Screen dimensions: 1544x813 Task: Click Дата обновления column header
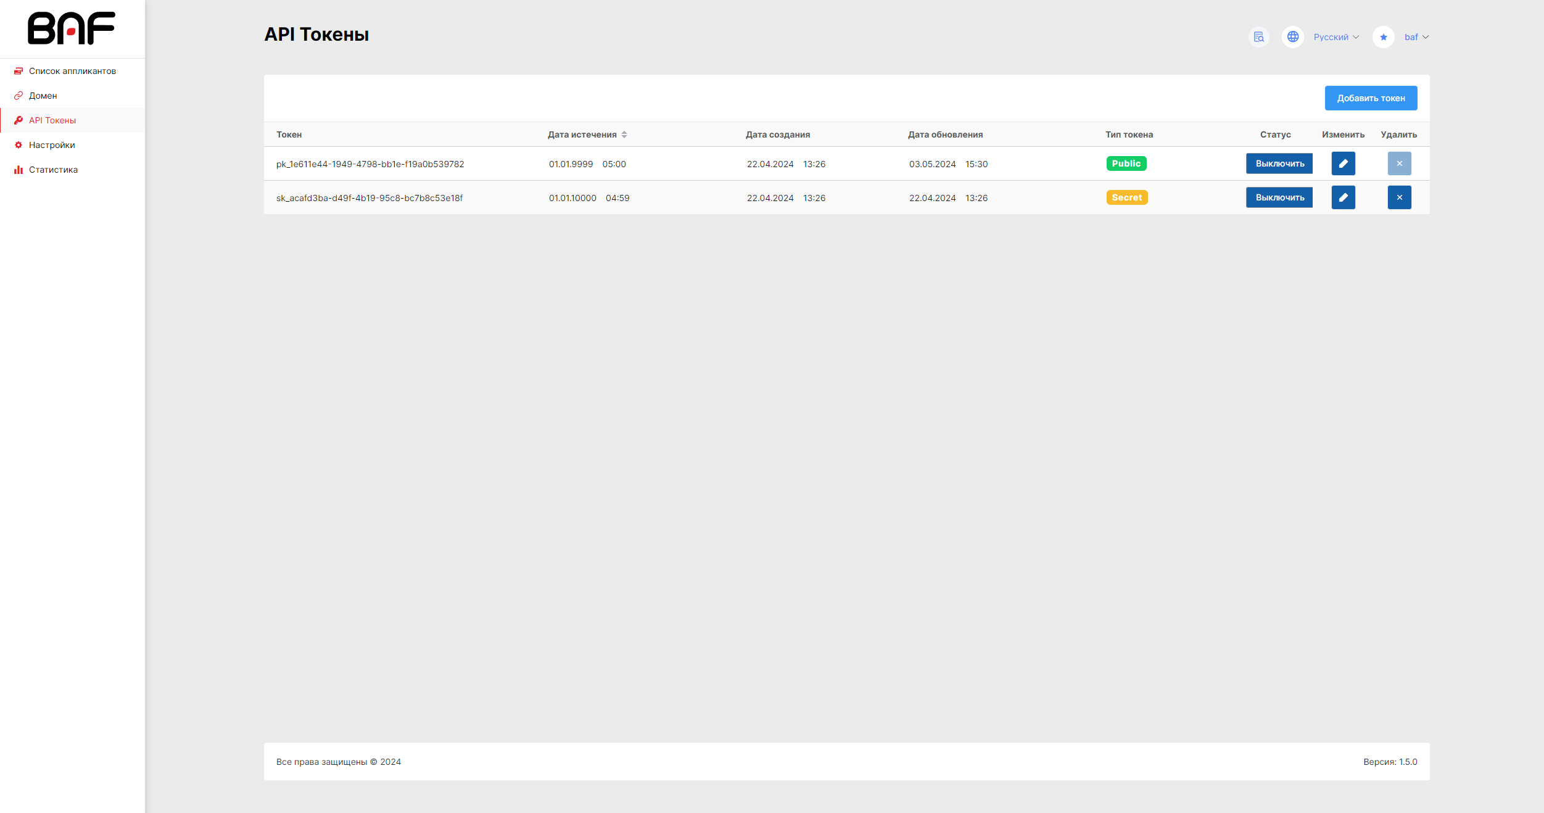(945, 134)
